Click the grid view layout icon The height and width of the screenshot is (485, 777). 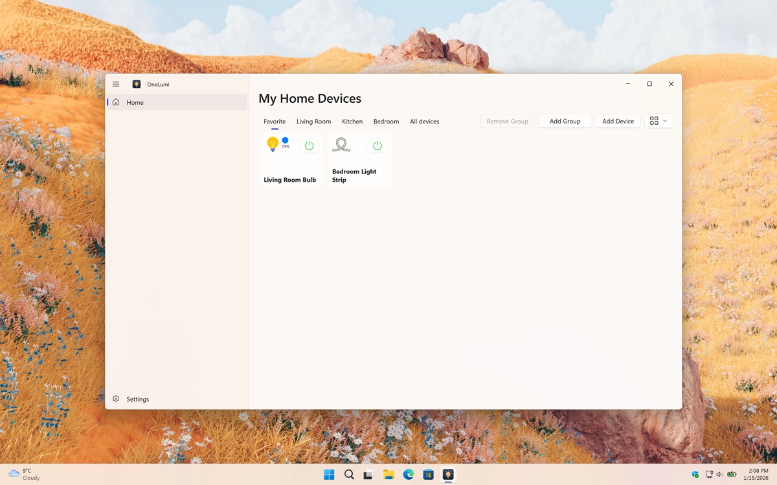pyautogui.click(x=653, y=120)
